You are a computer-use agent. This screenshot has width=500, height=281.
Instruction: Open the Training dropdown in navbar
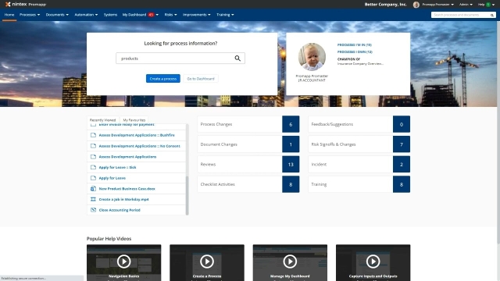(x=225, y=15)
